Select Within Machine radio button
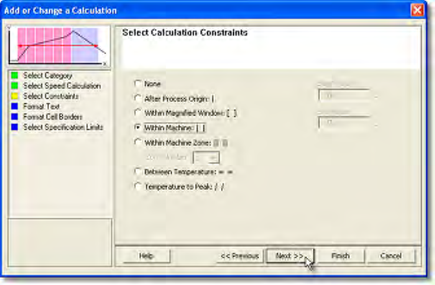Image resolution: width=435 pixels, height=285 pixels. (138, 127)
